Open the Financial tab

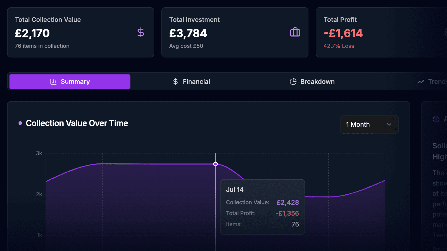(x=191, y=81)
